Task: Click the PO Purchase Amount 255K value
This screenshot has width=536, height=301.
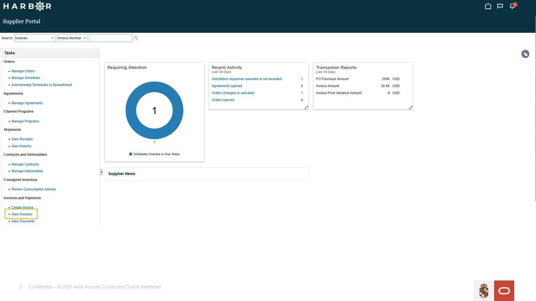Action: (386, 79)
